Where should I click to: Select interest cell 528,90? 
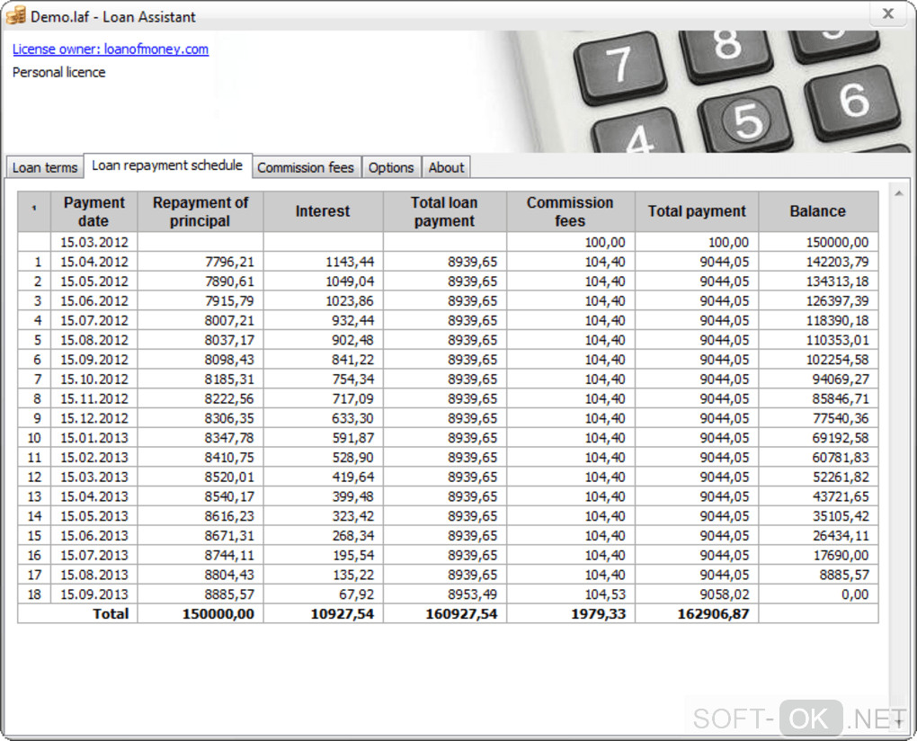(323, 458)
